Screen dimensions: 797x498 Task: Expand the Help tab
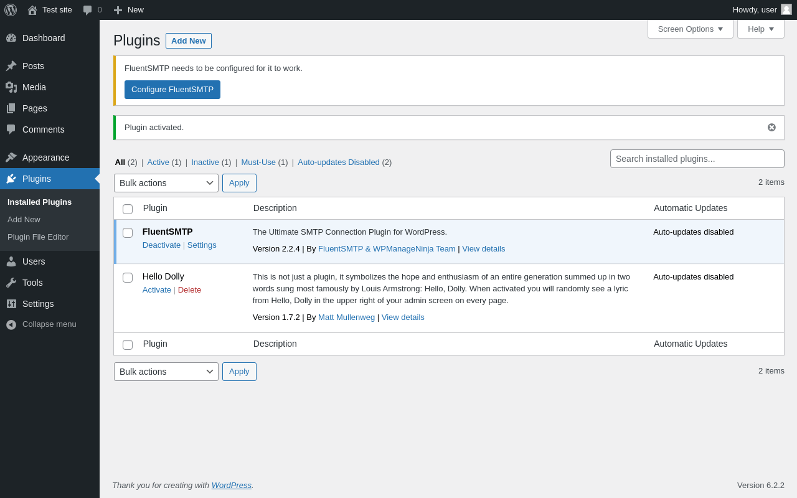(x=760, y=29)
